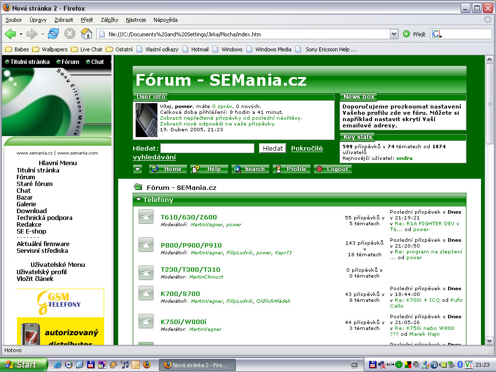Click the Stop loading icon
The width and height of the screenshot is (496, 372).
pos(70,34)
